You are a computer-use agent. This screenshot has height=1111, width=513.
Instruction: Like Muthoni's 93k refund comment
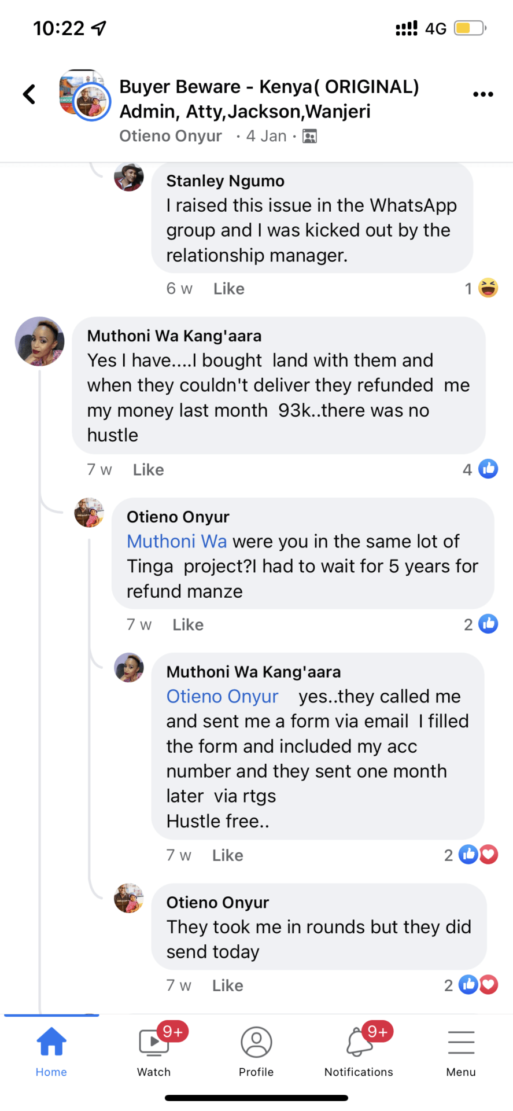point(149,470)
